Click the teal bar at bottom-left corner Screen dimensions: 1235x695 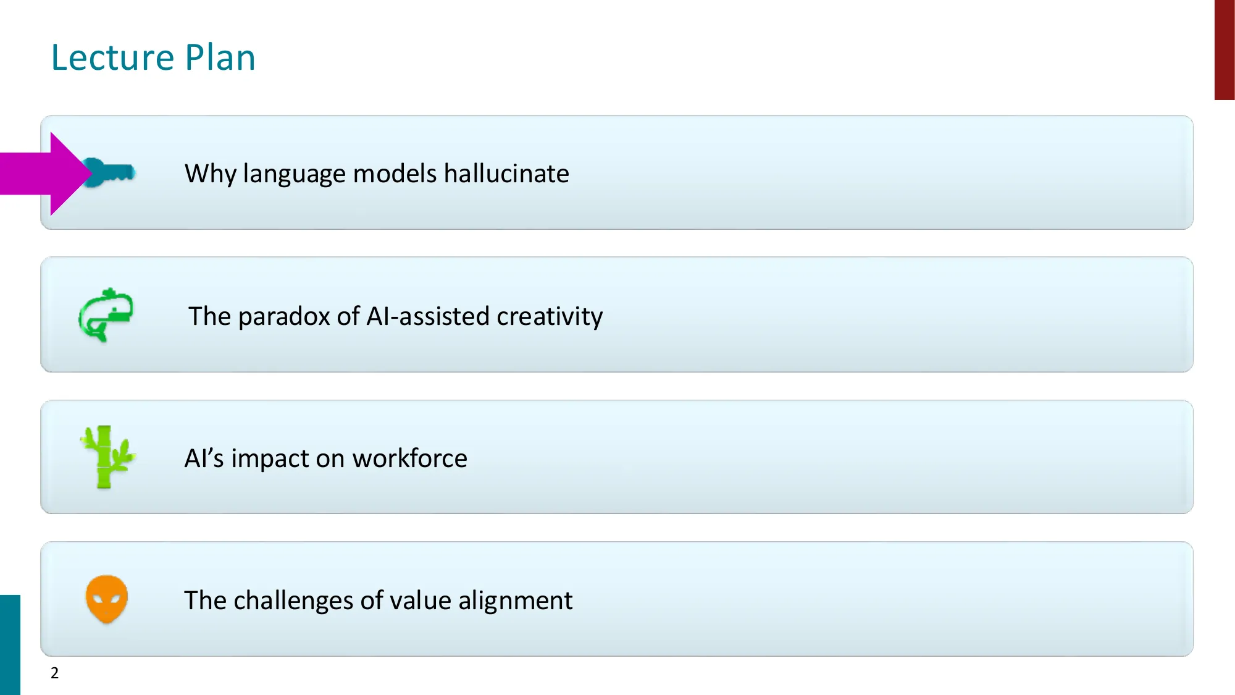[10, 644]
